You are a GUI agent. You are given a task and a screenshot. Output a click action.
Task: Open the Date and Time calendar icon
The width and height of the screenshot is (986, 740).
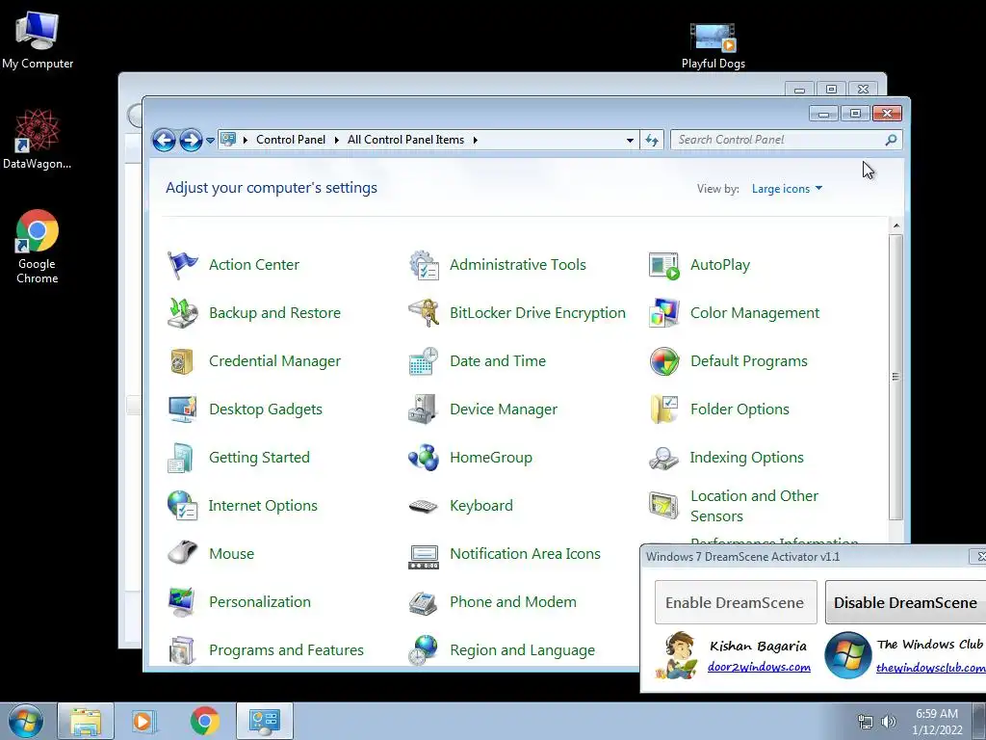[424, 361]
